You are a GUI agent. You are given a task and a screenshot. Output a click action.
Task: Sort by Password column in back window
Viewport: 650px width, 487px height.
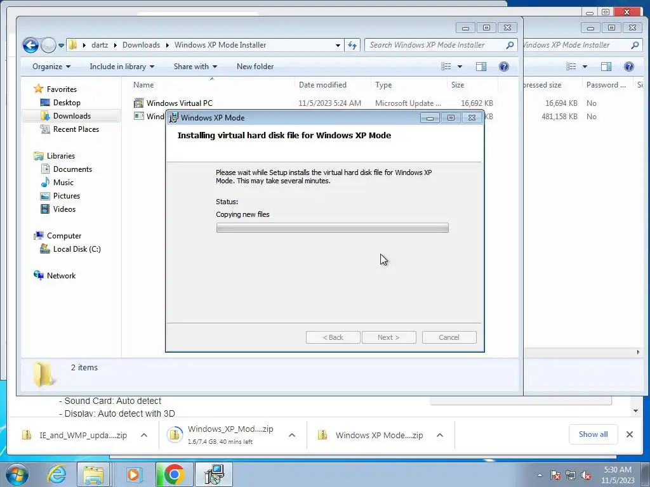pos(606,84)
